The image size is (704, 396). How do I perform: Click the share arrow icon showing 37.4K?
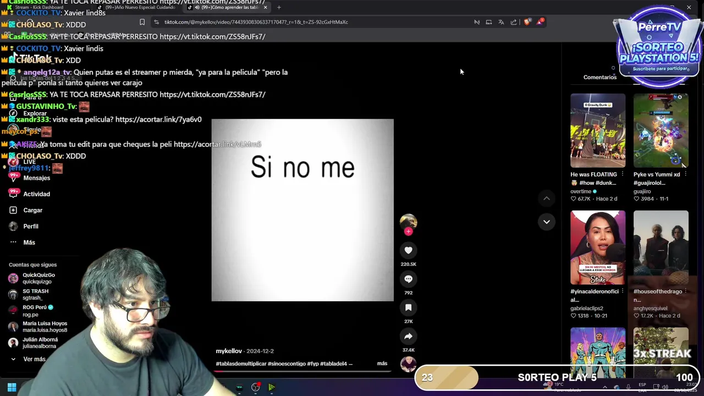[408, 336]
